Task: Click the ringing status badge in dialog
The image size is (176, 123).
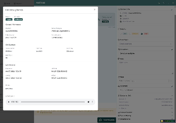Action: pyautogui.click(x=9, y=20)
